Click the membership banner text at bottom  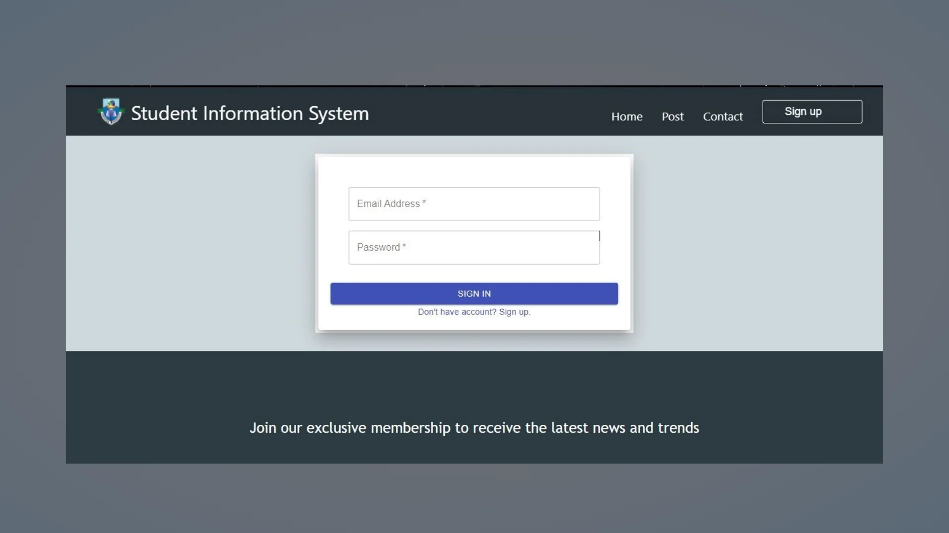coord(474,428)
